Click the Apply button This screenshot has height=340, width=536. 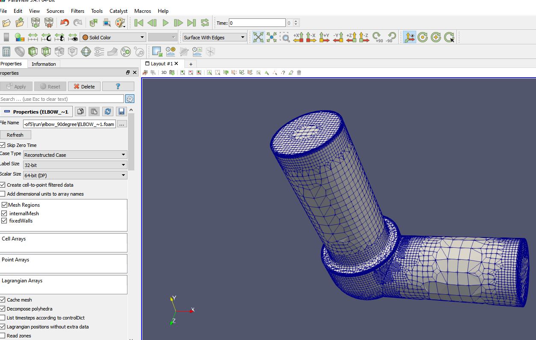pyautogui.click(x=16, y=86)
